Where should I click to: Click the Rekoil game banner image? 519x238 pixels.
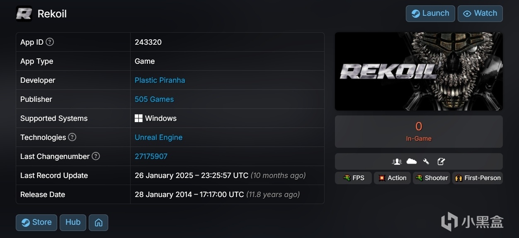click(x=419, y=72)
